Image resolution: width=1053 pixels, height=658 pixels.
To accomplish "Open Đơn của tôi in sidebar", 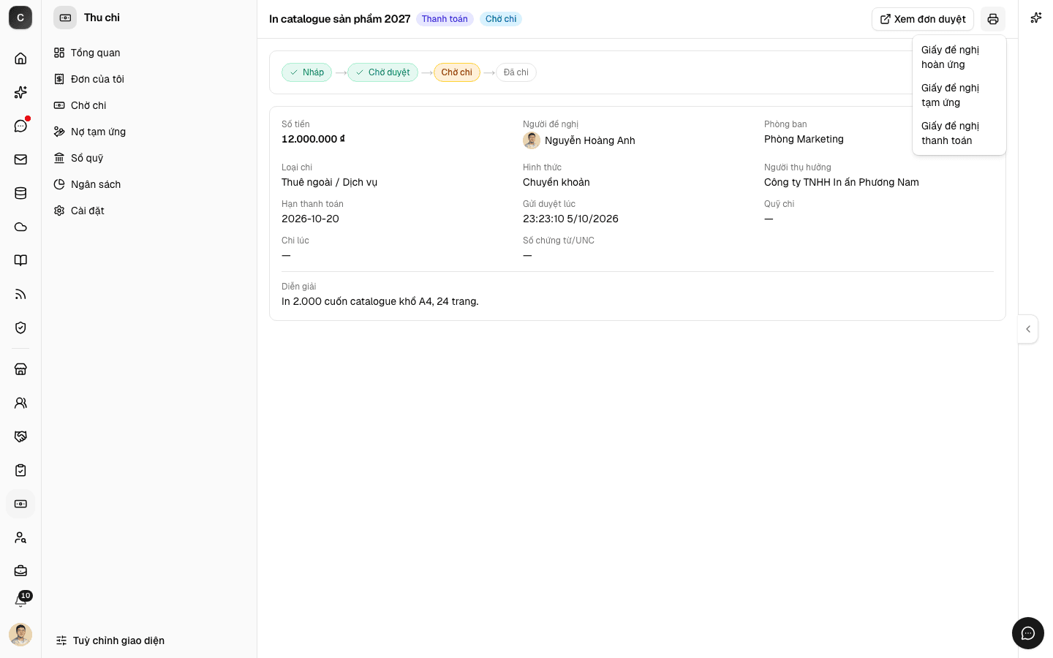I will 149,79.
